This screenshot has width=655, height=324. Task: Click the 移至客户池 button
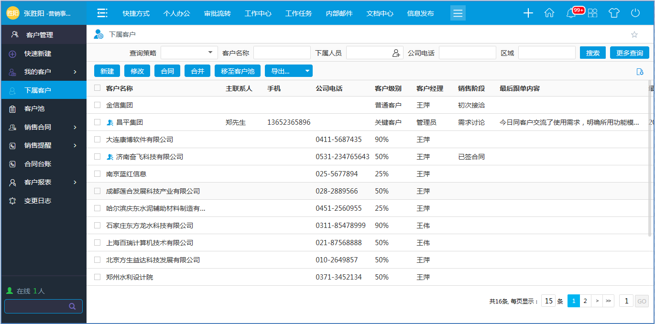tap(237, 71)
